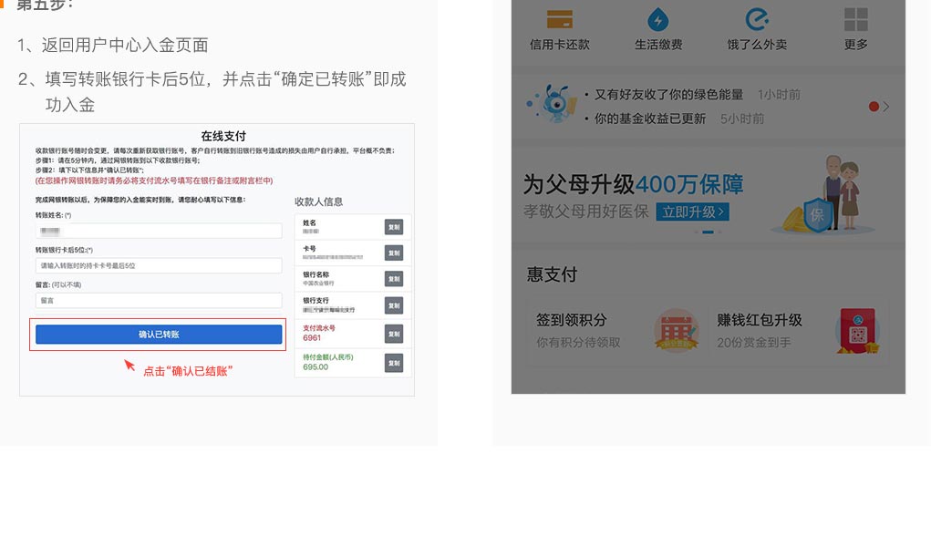Expand notifications with the right chevron arrow

click(885, 107)
